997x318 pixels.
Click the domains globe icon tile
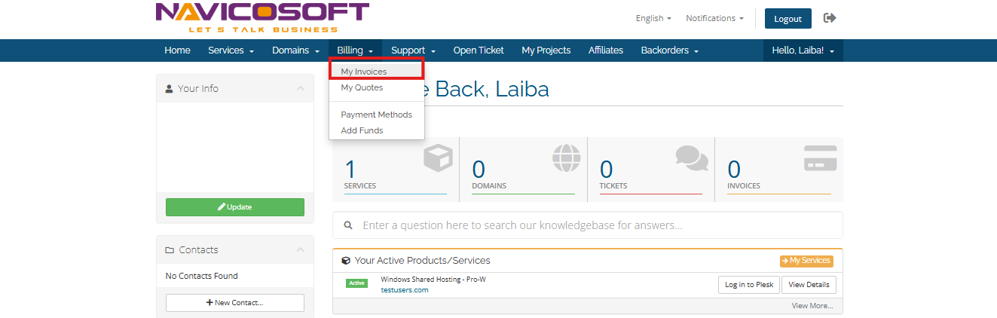coord(523,170)
